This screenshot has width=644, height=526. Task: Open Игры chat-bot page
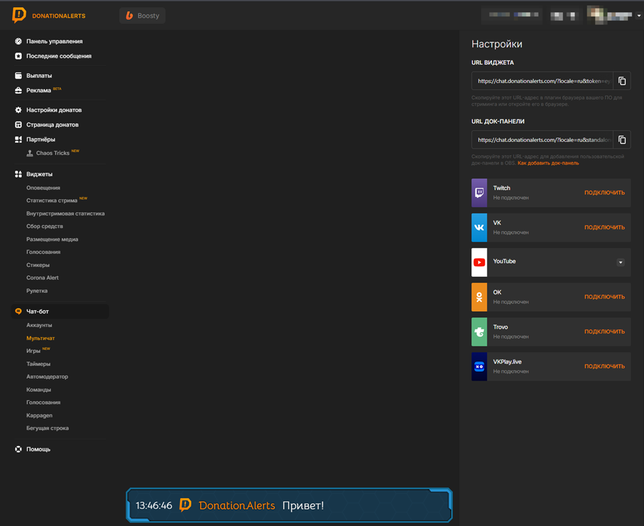[33, 351]
